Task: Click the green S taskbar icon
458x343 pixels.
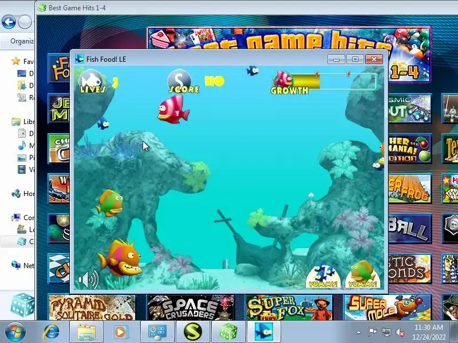Action: click(193, 332)
